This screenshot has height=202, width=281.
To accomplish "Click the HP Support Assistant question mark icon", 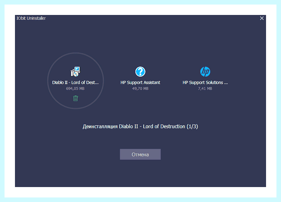I will (140, 72).
